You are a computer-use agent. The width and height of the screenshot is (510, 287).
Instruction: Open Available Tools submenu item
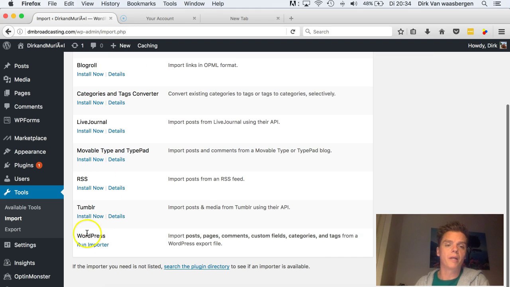(23, 207)
